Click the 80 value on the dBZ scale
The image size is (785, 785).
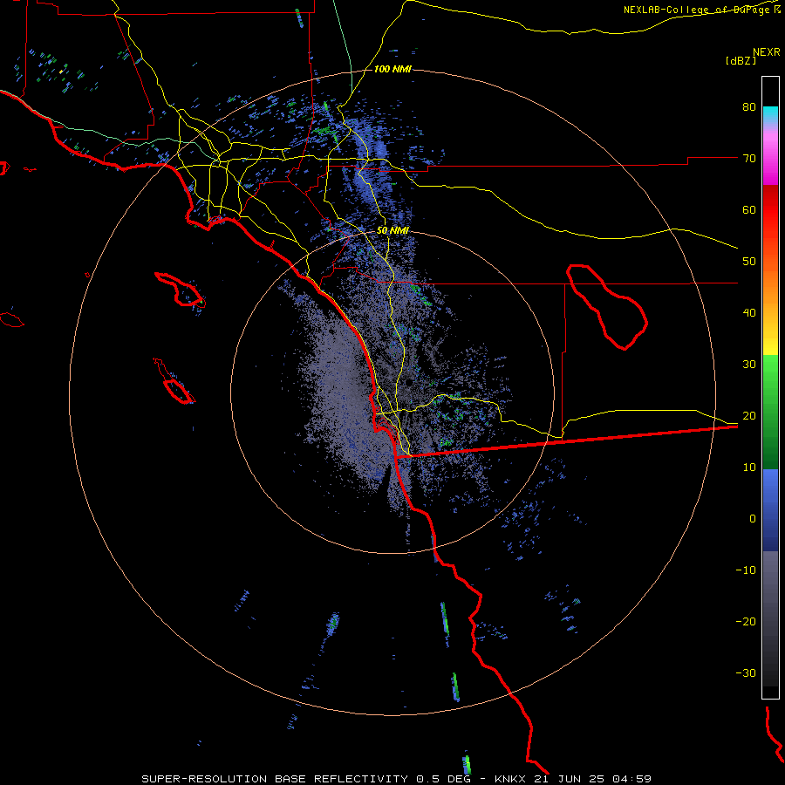click(749, 106)
